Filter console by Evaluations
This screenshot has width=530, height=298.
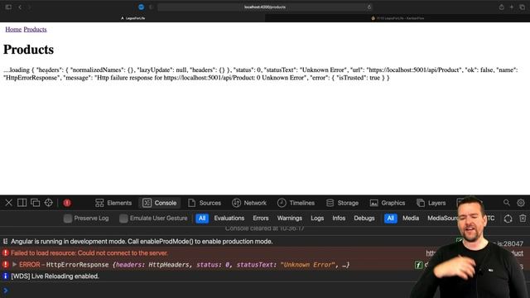click(229, 219)
